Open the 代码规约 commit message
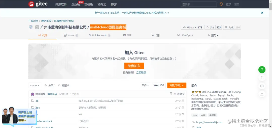 83,121
